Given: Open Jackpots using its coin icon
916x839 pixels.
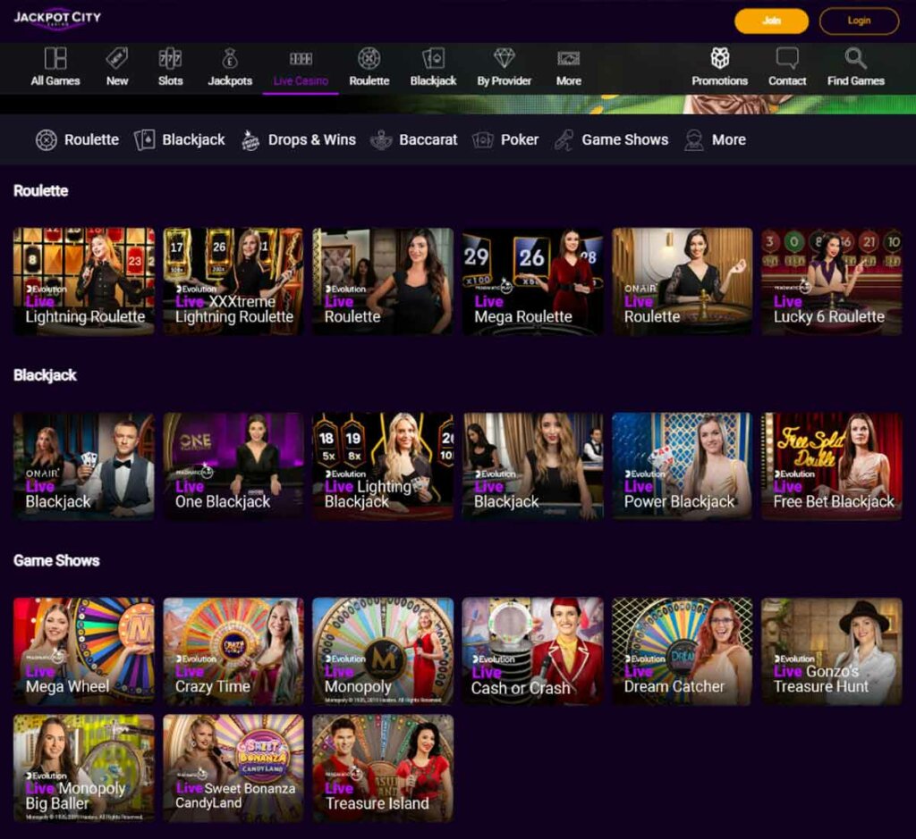Looking at the screenshot, I should [x=229, y=60].
